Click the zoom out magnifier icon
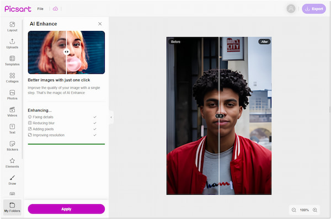The image size is (331, 219). (293, 210)
